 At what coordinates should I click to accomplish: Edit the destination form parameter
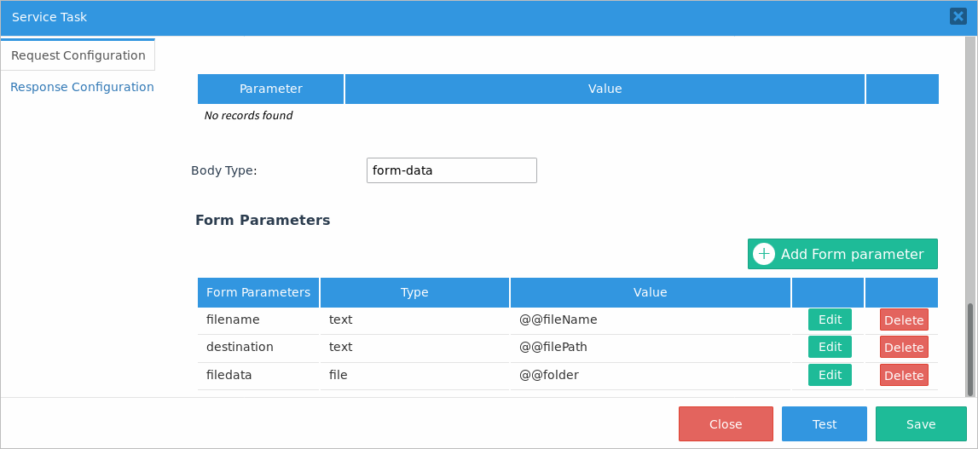click(x=830, y=347)
